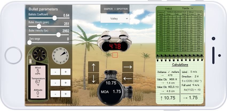This screenshot has height=111, width=227.
Task: Click the Bullet Weight slider handle
Action: (x=39, y=26)
